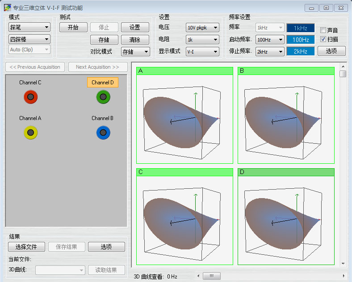Click 选项 button in results group
Image resolution: width=352 pixels, height=282 pixels.
(106, 247)
